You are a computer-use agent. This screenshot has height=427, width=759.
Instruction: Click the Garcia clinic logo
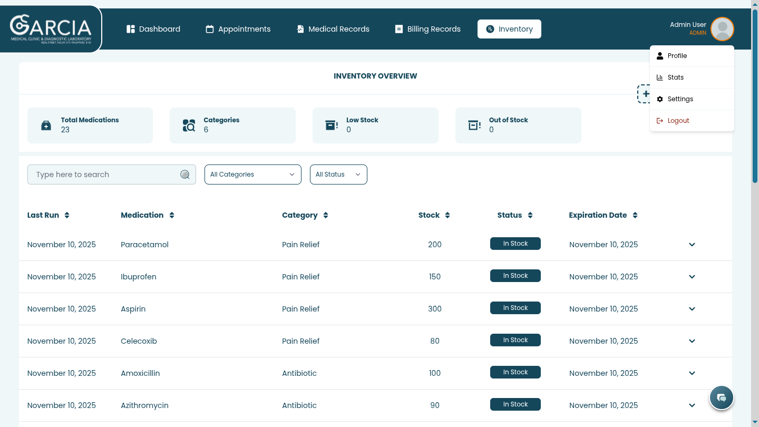(x=51, y=29)
